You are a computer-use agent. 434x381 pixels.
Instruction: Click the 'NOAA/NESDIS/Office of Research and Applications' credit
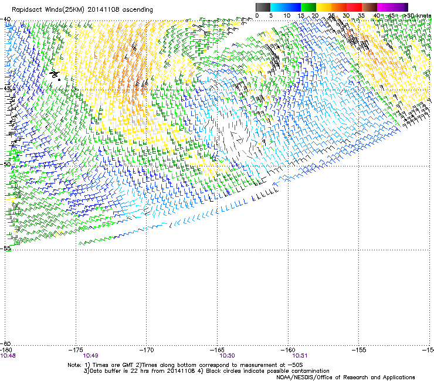tap(345, 377)
